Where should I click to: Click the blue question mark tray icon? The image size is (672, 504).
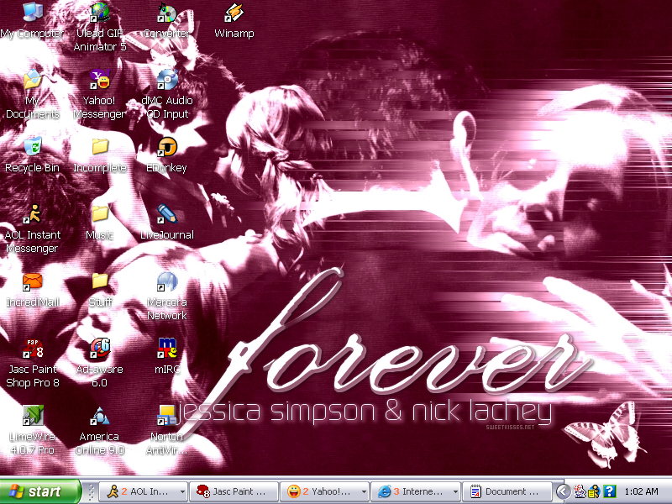609,491
